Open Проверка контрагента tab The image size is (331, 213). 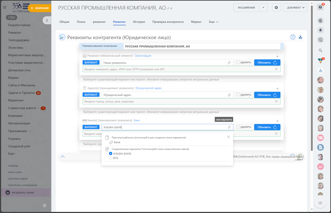click(168, 22)
